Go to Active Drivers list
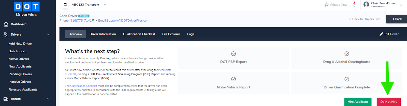 [x=19, y=59]
